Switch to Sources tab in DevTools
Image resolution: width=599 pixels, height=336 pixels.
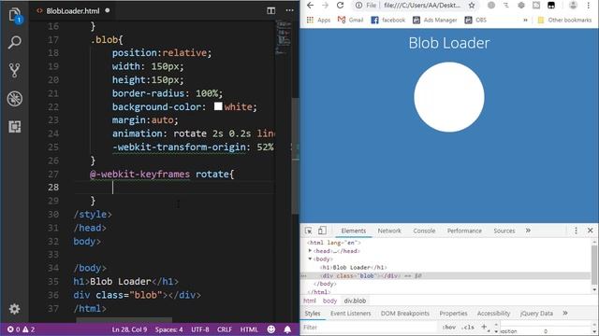pyautogui.click(x=504, y=231)
